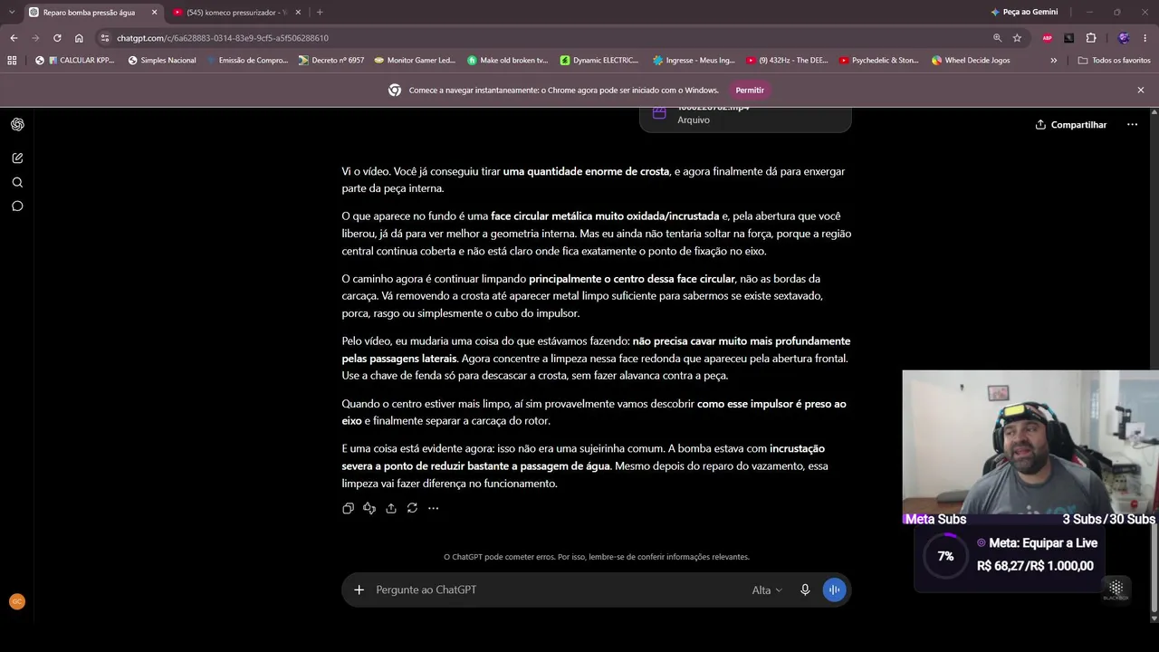This screenshot has width=1159, height=652.
Task: Open the Simples Nacional bookmark
Action: tap(162, 61)
